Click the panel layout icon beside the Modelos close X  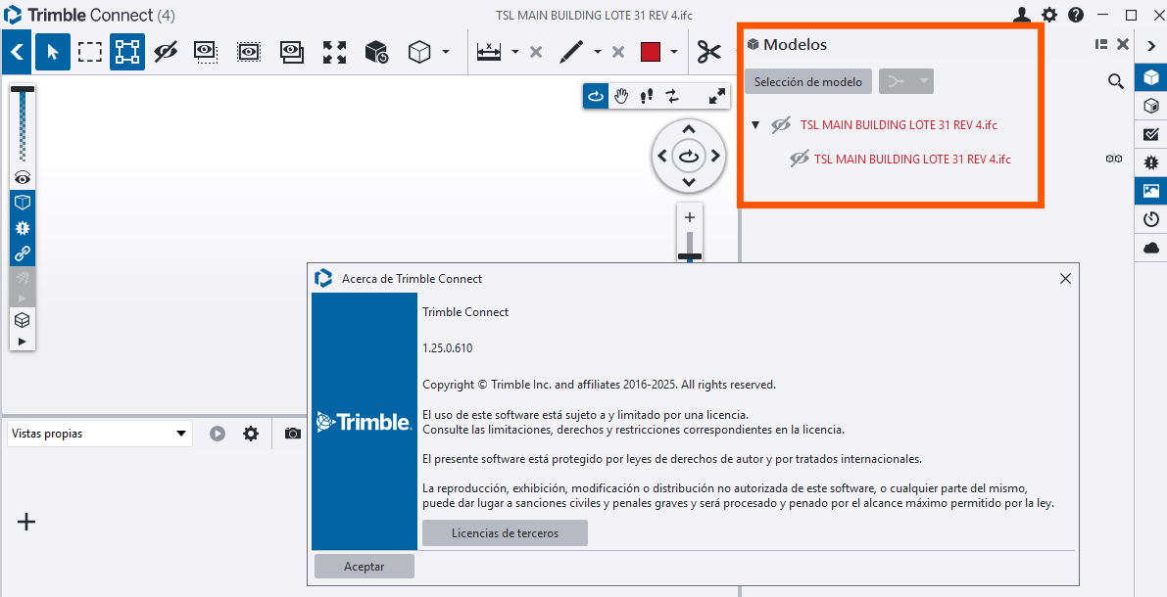[1101, 45]
